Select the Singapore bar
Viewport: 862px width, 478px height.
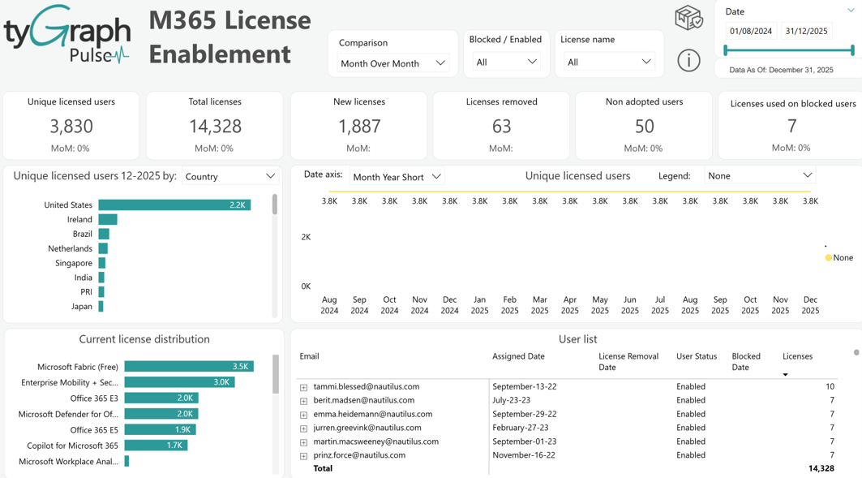pyautogui.click(x=102, y=263)
